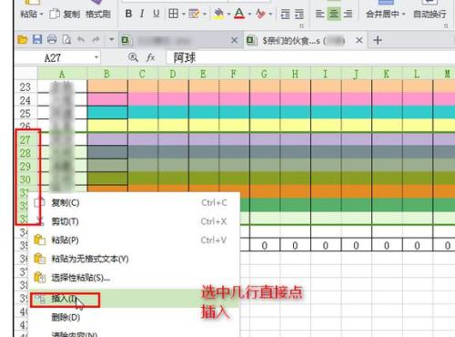455x337 pixels.
Task: Click the draw border pencil icon
Action: 194,14
